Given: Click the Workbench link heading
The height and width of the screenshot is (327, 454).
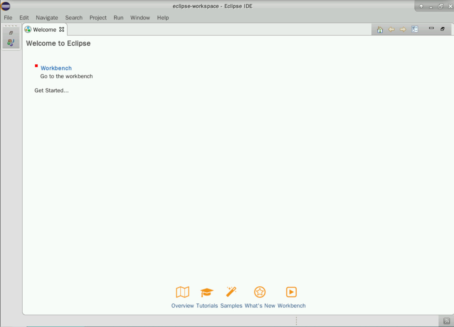Looking at the screenshot, I should tap(56, 68).
